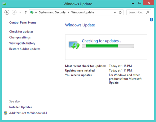The height and width of the screenshot is (122, 156).
Task: Click the 'See also' label
Action: 14,101
